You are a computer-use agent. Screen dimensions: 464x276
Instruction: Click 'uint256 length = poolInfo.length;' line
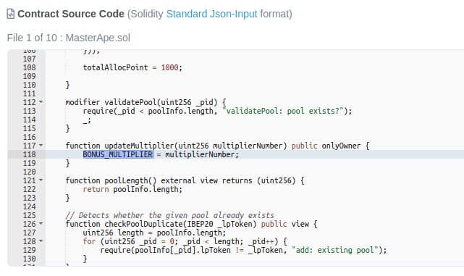tap(154, 233)
